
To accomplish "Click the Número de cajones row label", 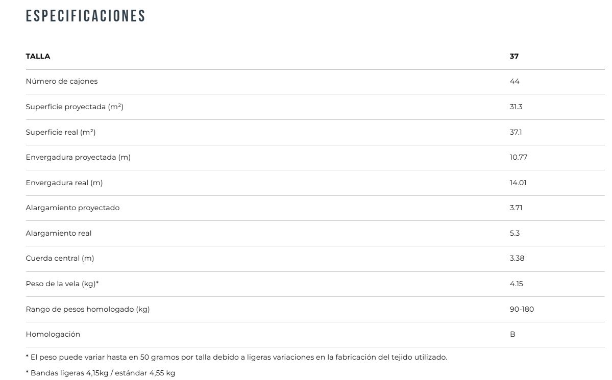I will pos(62,81).
